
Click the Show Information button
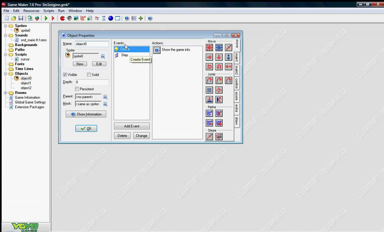click(86, 114)
